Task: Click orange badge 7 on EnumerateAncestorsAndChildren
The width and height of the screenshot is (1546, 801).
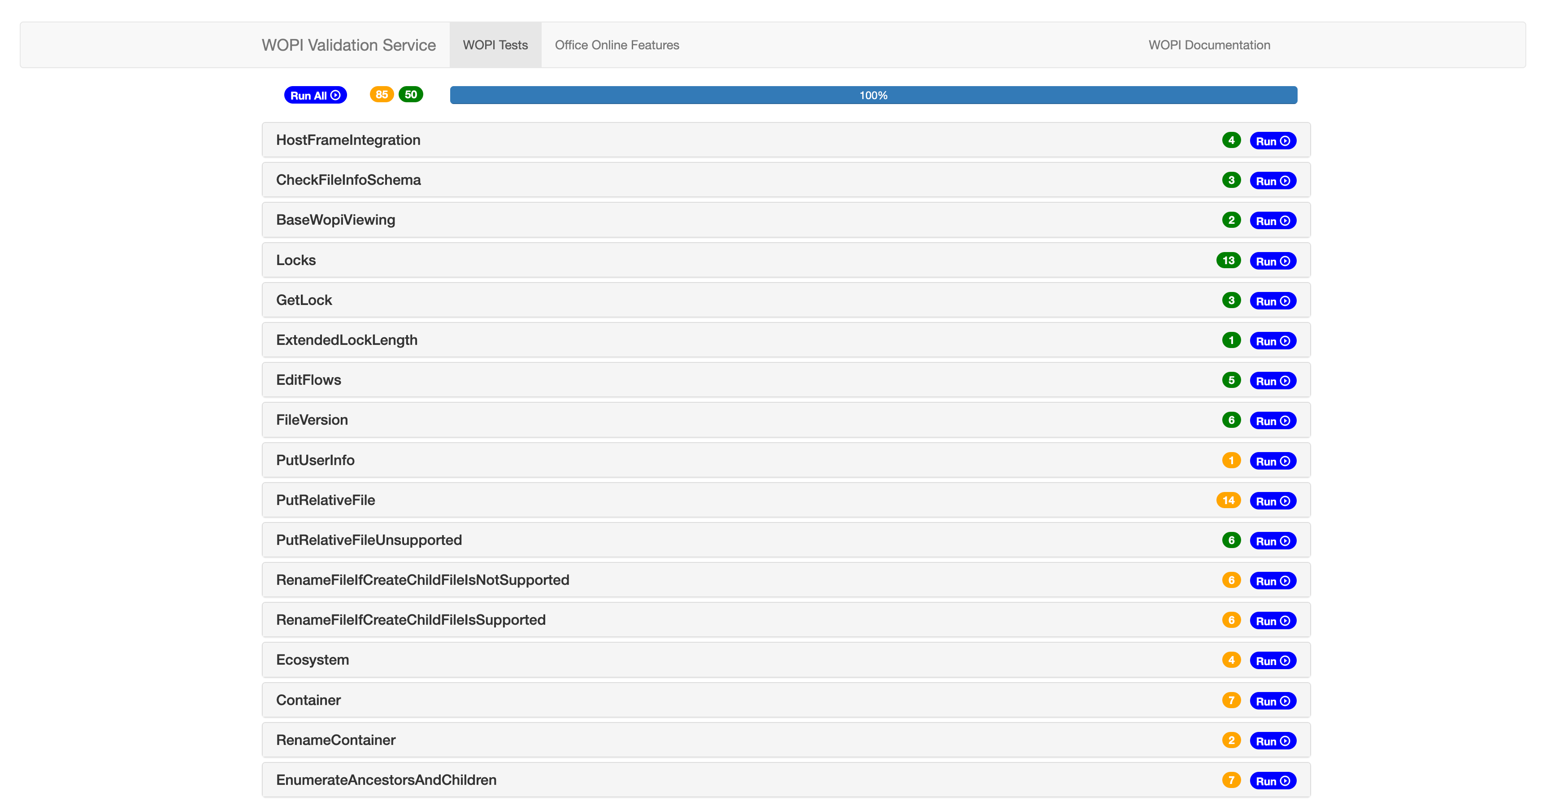Action: pos(1231,780)
